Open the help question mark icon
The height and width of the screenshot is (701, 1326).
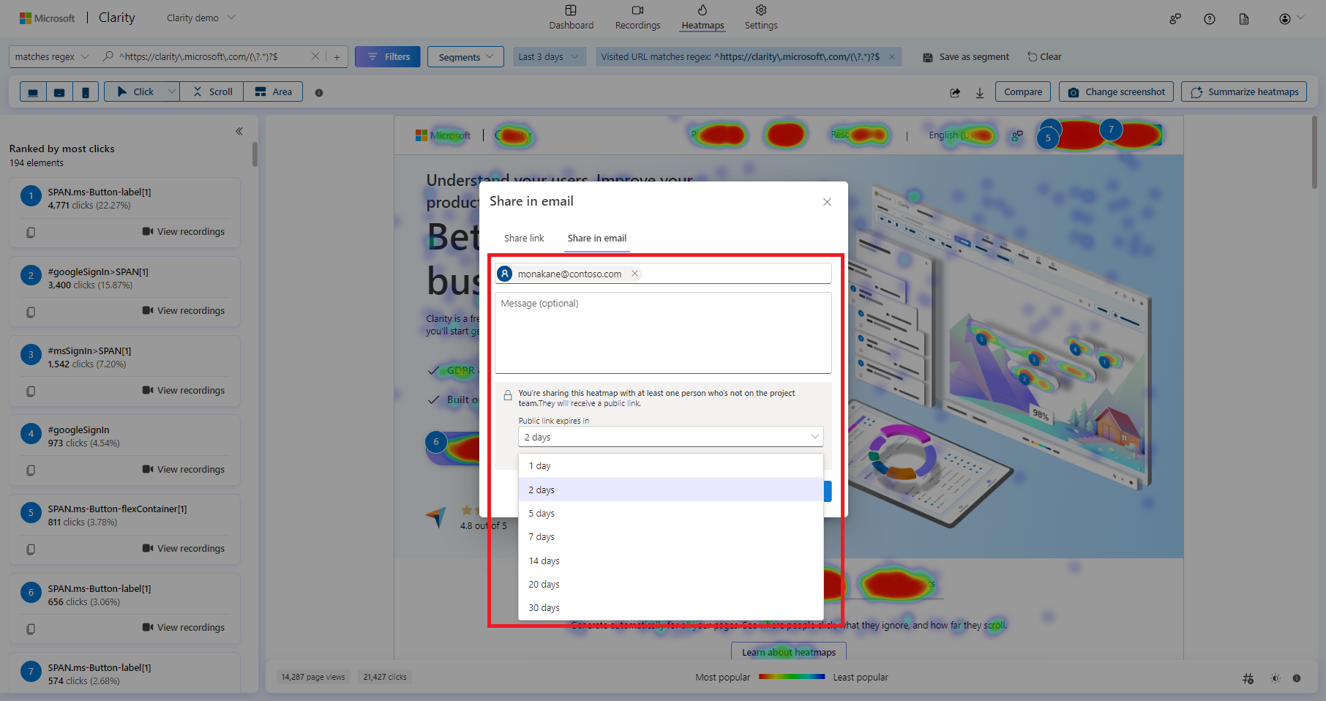pyautogui.click(x=1210, y=19)
